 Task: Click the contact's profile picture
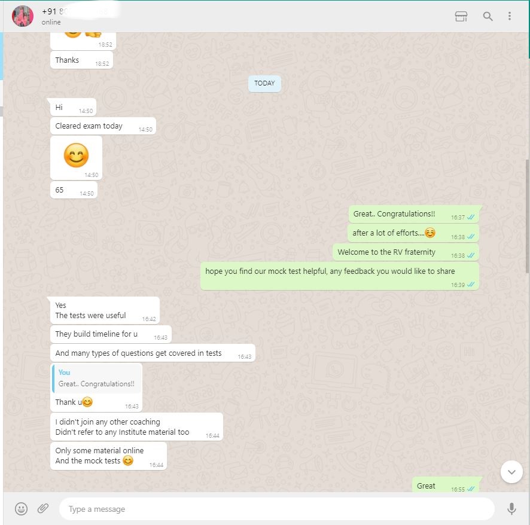(x=23, y=16)
